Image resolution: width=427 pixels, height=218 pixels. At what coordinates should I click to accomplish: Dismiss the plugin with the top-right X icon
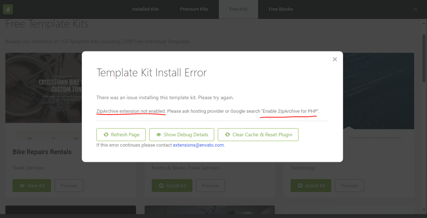click(415, 9)
